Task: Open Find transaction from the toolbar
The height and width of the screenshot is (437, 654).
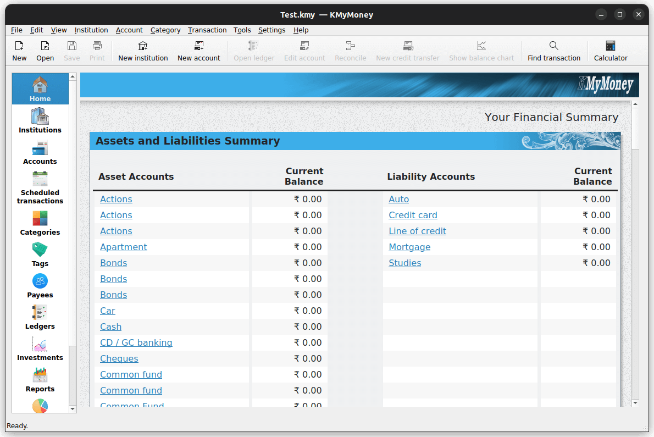Action: tap(553, 50)
